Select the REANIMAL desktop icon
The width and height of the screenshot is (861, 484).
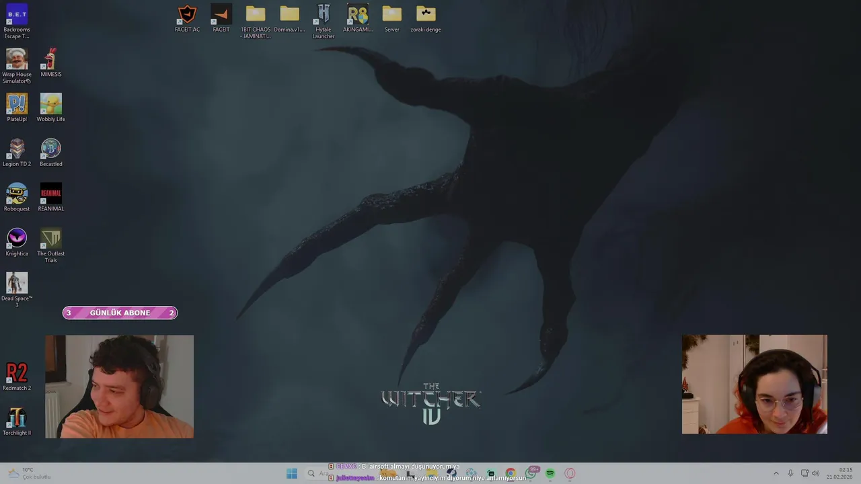coord(51,197)
